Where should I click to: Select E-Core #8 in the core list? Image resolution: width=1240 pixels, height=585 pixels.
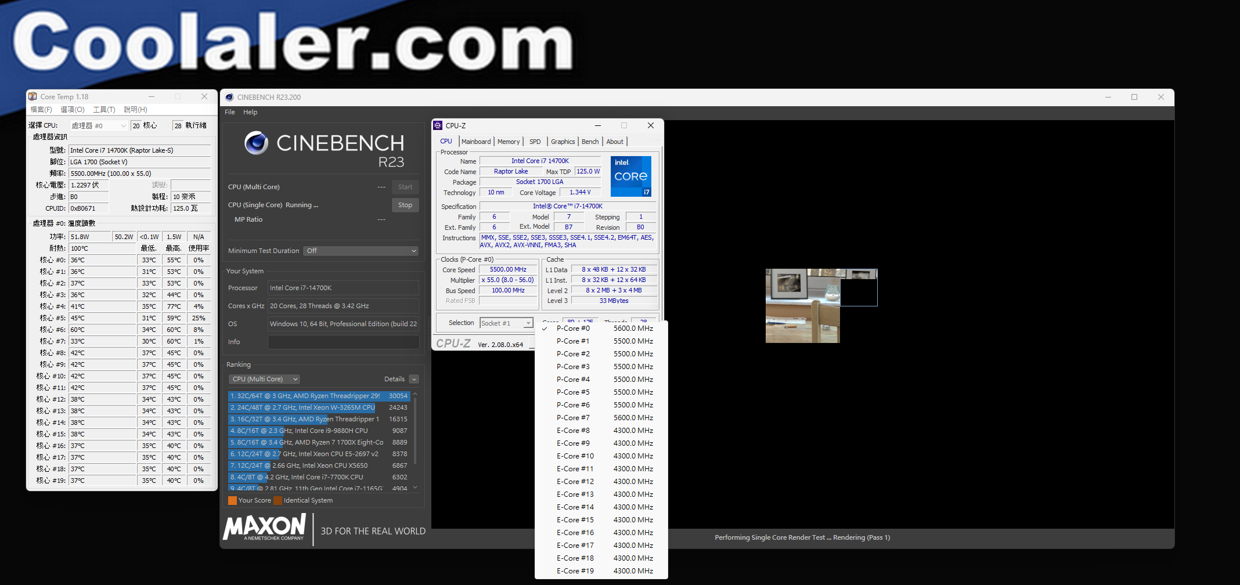point(601,431)
